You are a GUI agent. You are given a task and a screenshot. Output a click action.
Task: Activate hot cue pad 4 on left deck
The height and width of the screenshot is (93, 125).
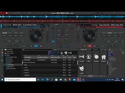(x=21, y=35)
